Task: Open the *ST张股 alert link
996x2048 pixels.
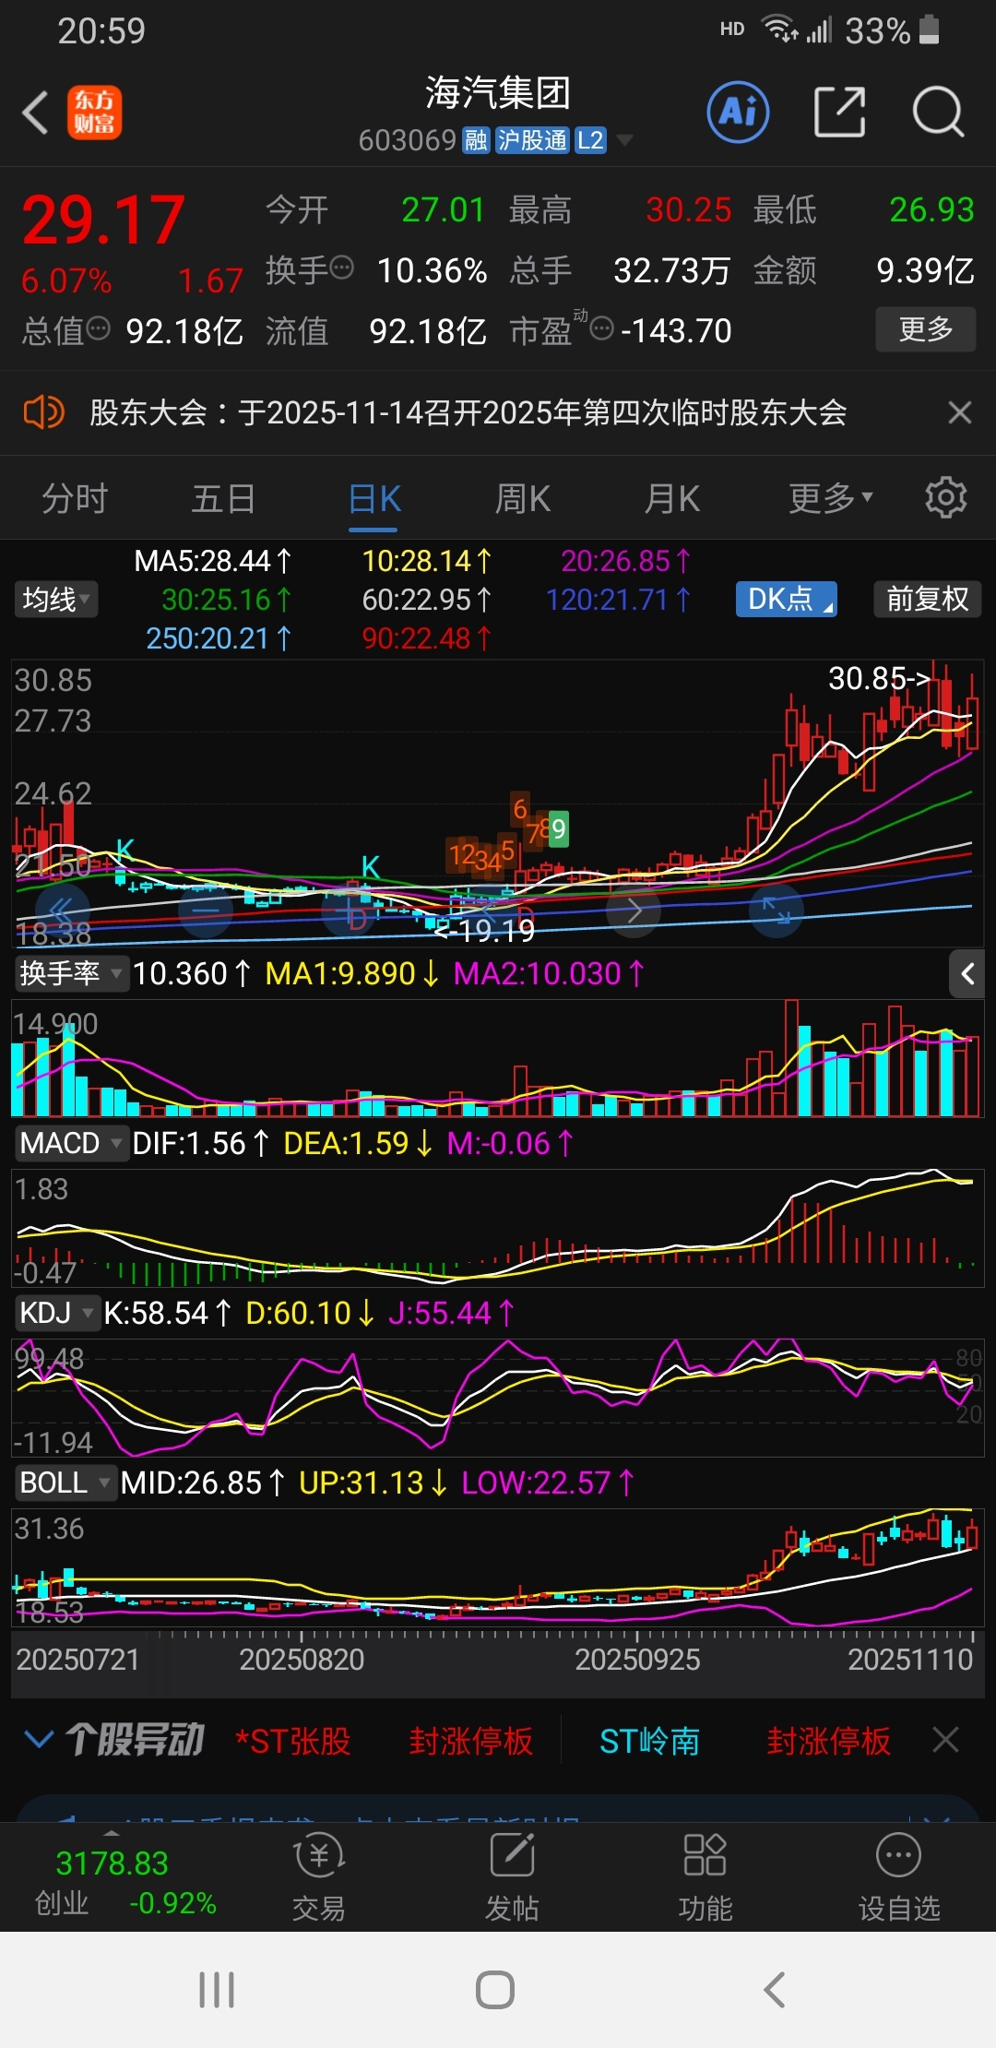Action: [293, 1741]
